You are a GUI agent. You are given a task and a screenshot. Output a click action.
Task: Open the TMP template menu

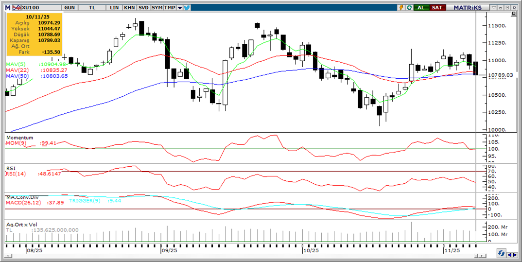[x=170, y=8]
